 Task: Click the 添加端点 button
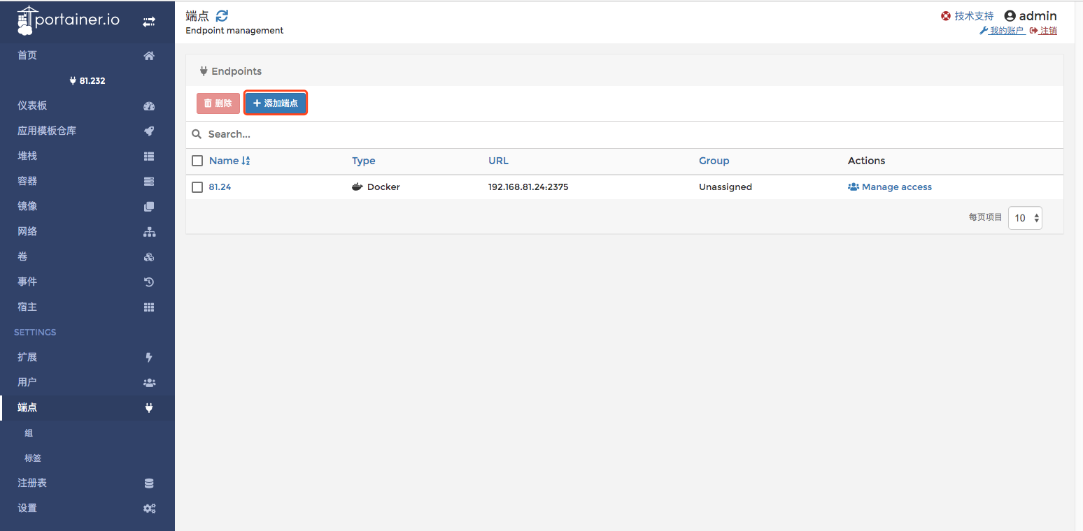[276, 103]
